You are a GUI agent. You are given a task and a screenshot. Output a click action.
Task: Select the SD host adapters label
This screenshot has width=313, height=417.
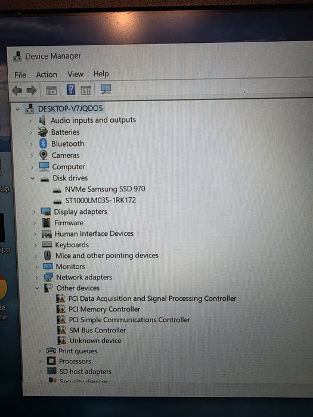click(x=85, y=372)
